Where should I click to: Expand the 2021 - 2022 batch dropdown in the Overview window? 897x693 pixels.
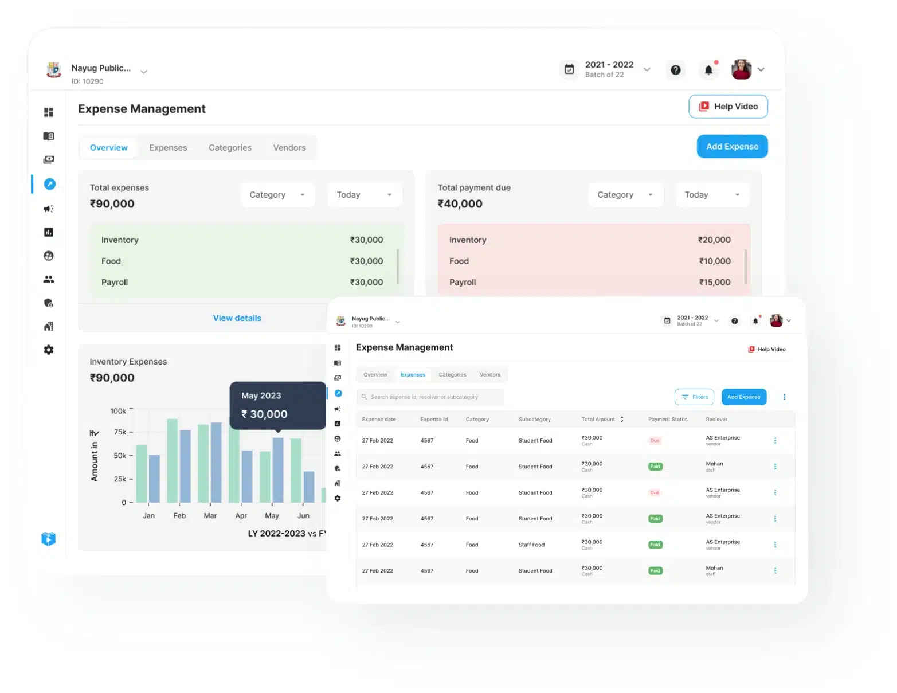(x=647, y=69)
